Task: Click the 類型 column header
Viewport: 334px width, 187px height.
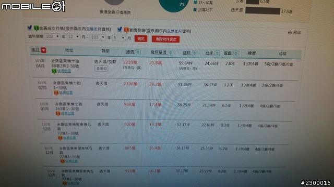Action: tap(105, 51)
